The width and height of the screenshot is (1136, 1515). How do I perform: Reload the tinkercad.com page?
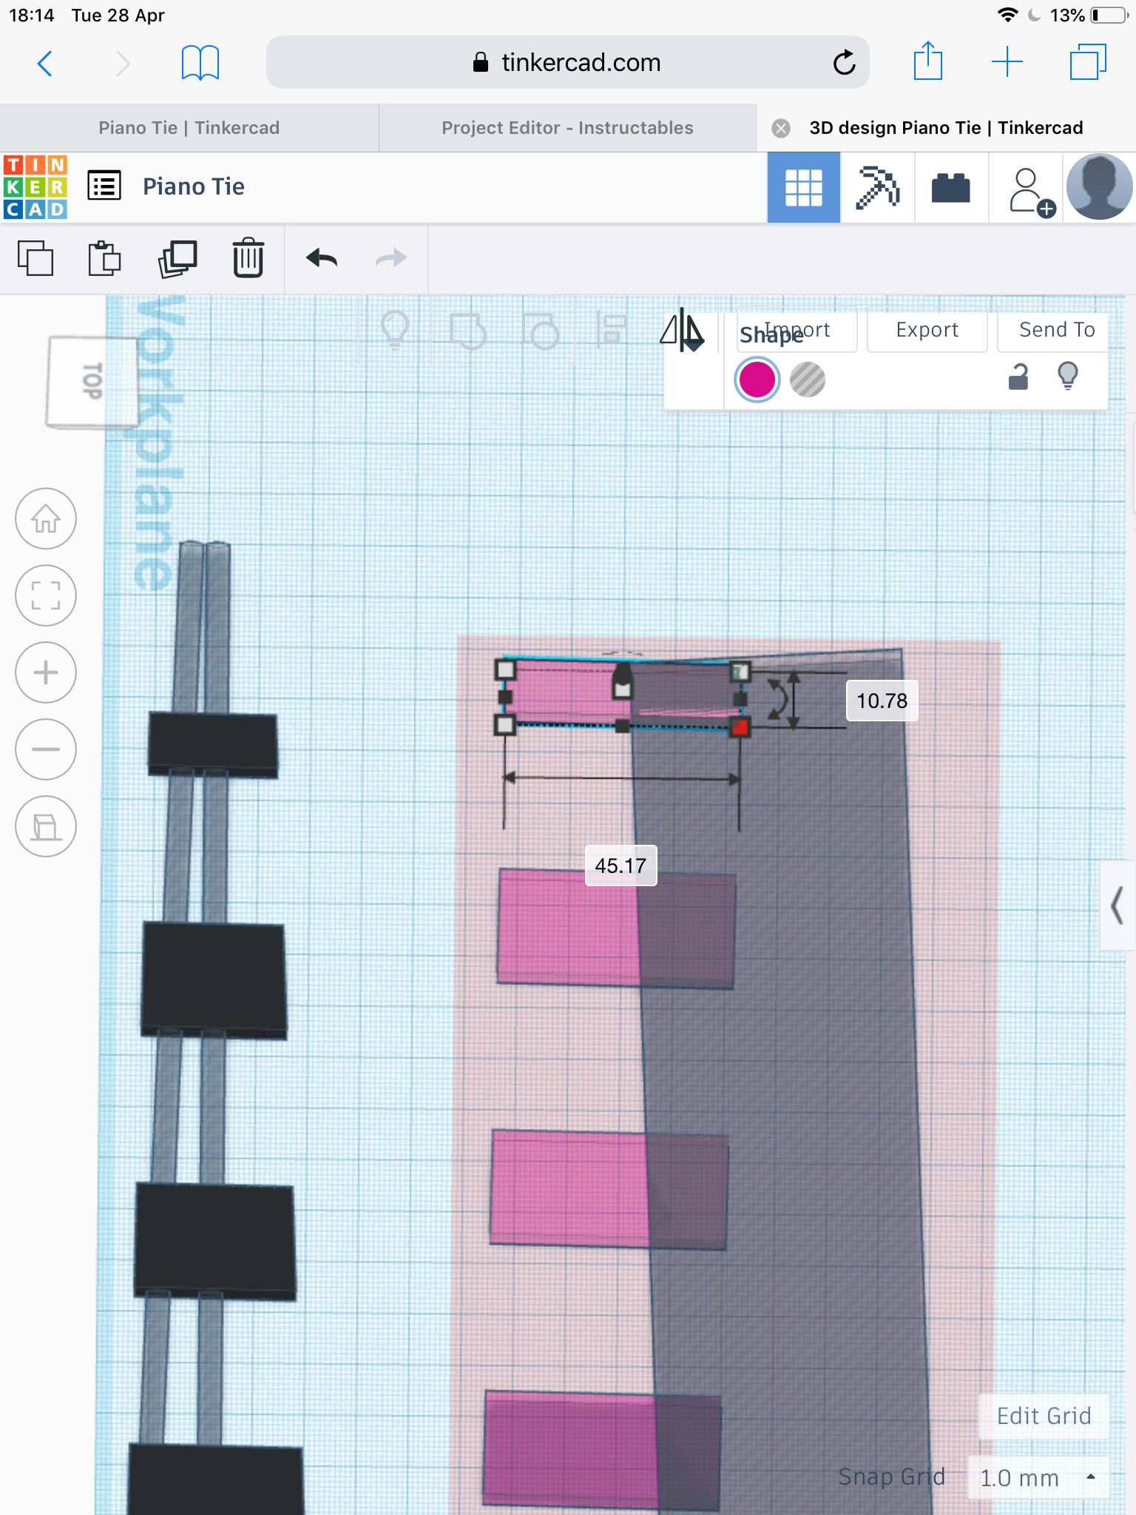tap(844, 63)
